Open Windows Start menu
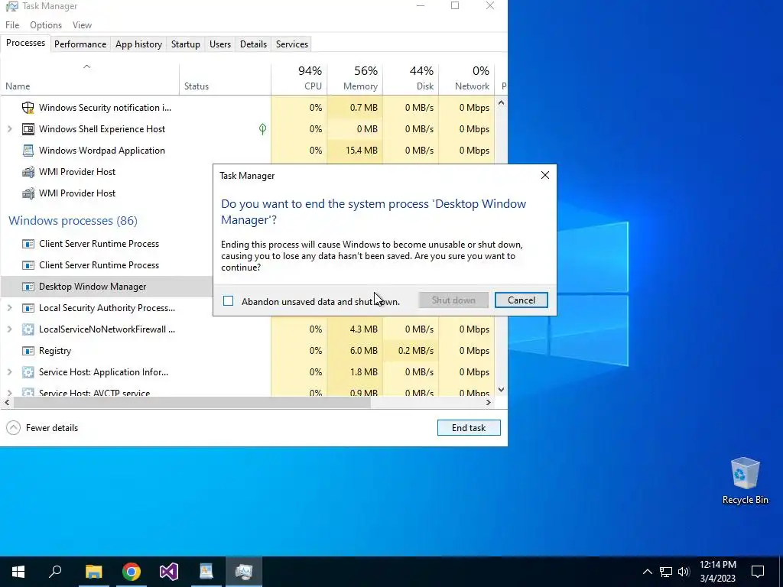 coord(18,572)
